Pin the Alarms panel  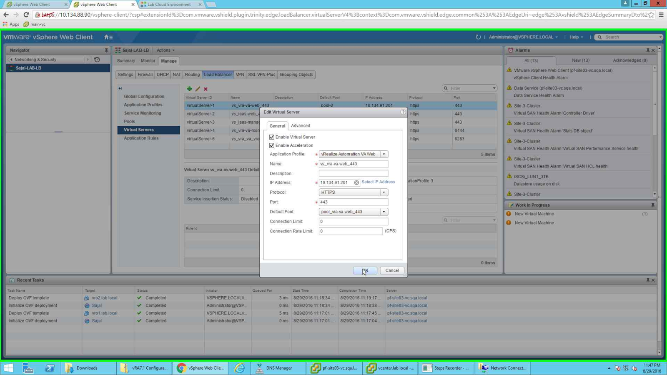pos(648,50)
